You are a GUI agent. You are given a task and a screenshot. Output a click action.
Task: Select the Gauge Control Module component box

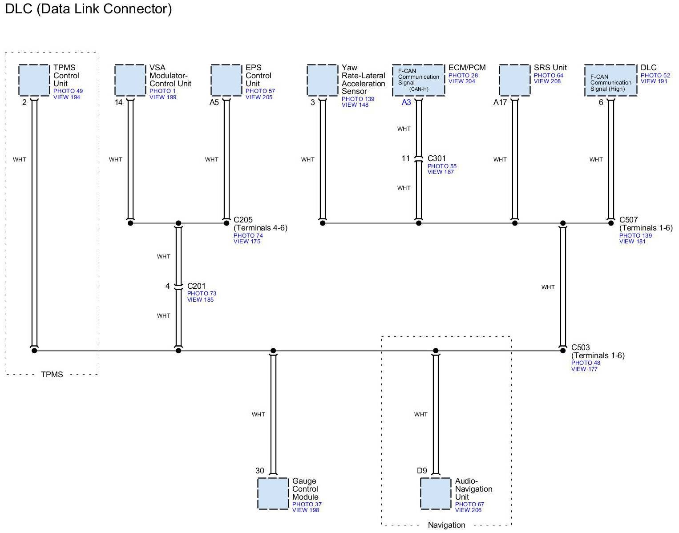273,493
